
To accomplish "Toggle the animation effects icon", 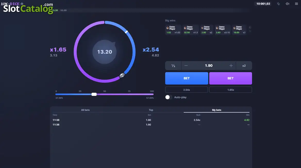I will click(278, 4).
